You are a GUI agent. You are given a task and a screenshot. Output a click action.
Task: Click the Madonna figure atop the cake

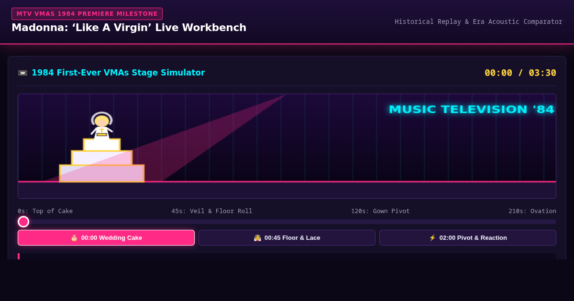(x=102, y=126)
